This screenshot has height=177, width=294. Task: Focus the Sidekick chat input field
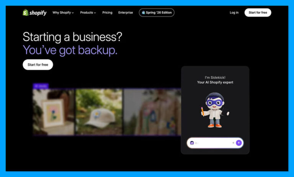point(215,143)
